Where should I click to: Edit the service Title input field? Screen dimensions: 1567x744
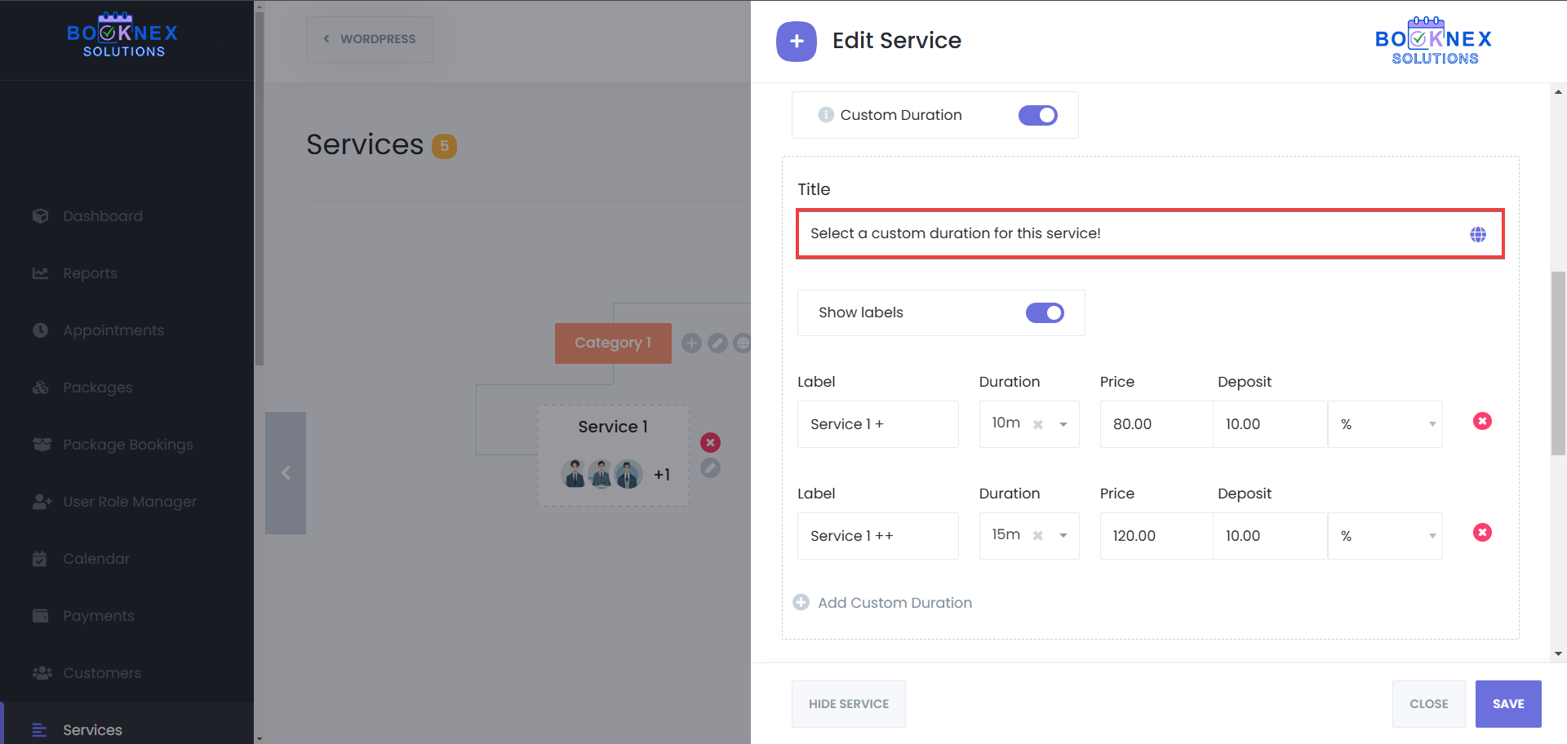[1061, 233]
